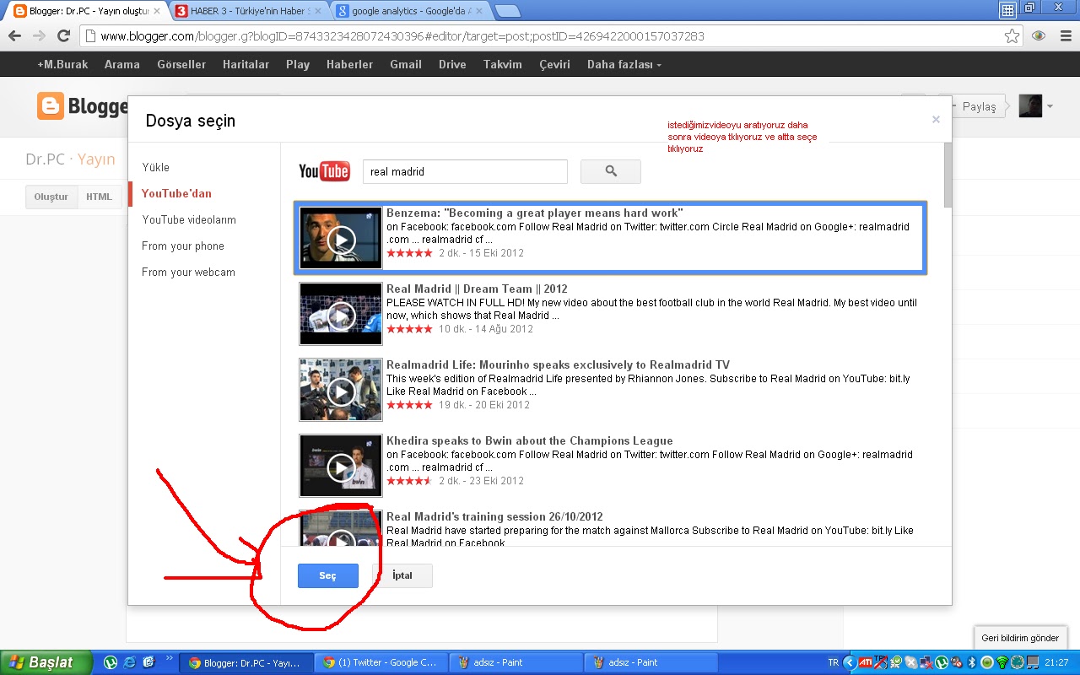The width and height of the screenshot is (1080, 675).
Task: Play the Benzema video thumbnail
Action: [x=341, y=238]
